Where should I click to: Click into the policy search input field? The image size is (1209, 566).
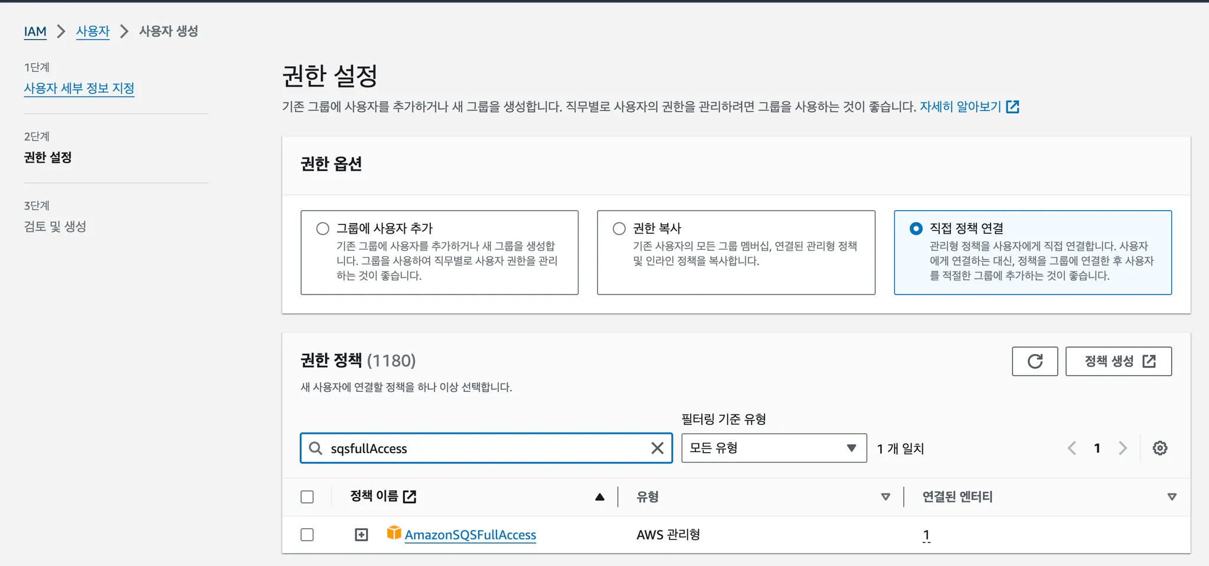pos(486,449)
